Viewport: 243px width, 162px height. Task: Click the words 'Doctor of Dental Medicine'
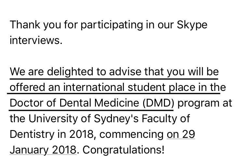[x=74, y=103]
